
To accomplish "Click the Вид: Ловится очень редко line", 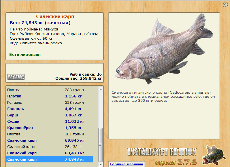I will click(36, 43).
